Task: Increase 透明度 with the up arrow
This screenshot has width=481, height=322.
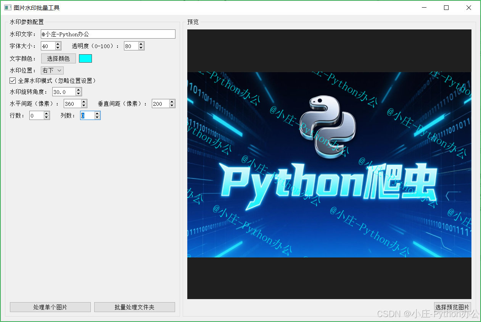Action: pos(141,44)
